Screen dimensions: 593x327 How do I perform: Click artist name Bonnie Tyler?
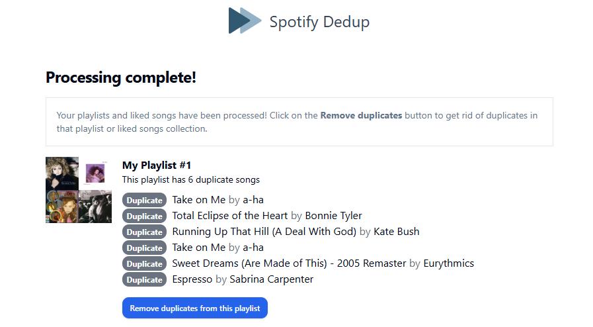tap(333, 216)
